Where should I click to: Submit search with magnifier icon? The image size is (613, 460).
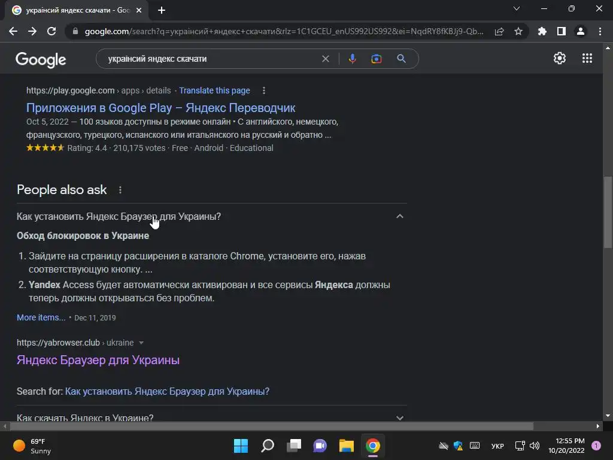[x=401, y=59]
